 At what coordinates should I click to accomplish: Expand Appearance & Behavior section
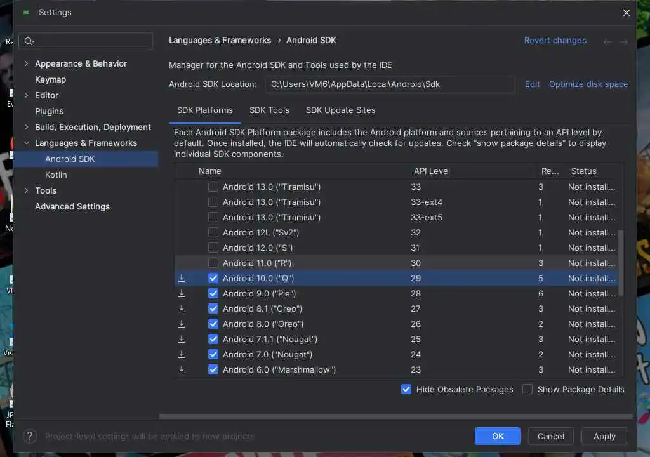tap(27, 63)
